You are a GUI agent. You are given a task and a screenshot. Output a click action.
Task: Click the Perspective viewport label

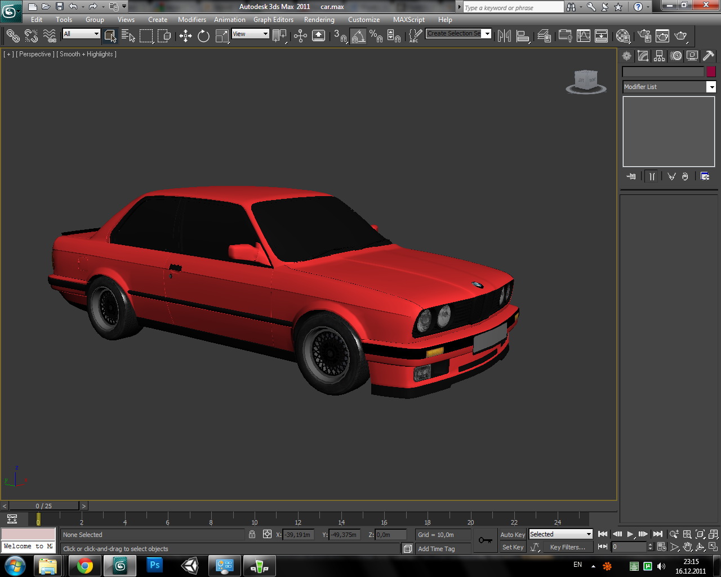35,54
